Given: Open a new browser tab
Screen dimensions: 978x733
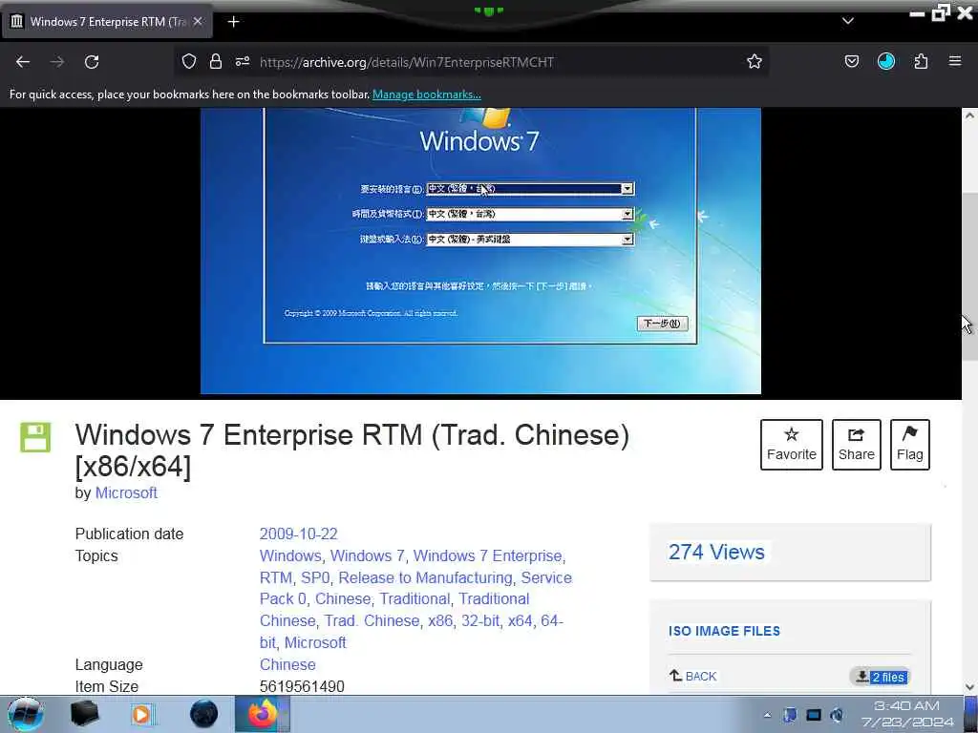Looking at the screenshot, I should 233,22.
